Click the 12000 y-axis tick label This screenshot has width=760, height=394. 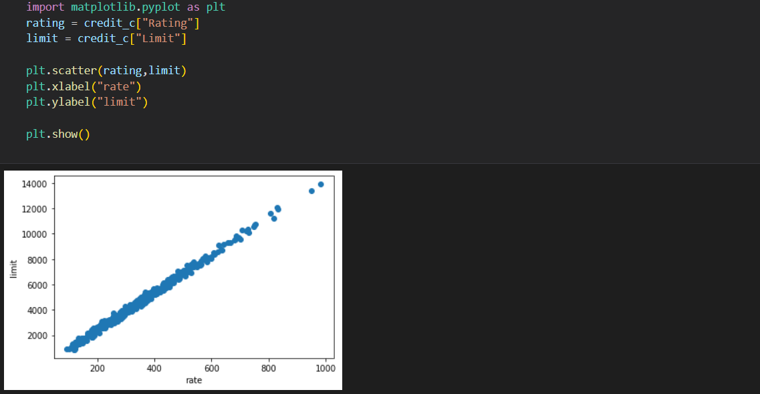[34, 209]
